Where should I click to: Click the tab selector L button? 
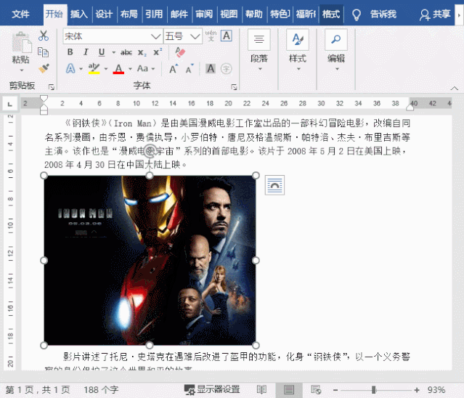10,104
